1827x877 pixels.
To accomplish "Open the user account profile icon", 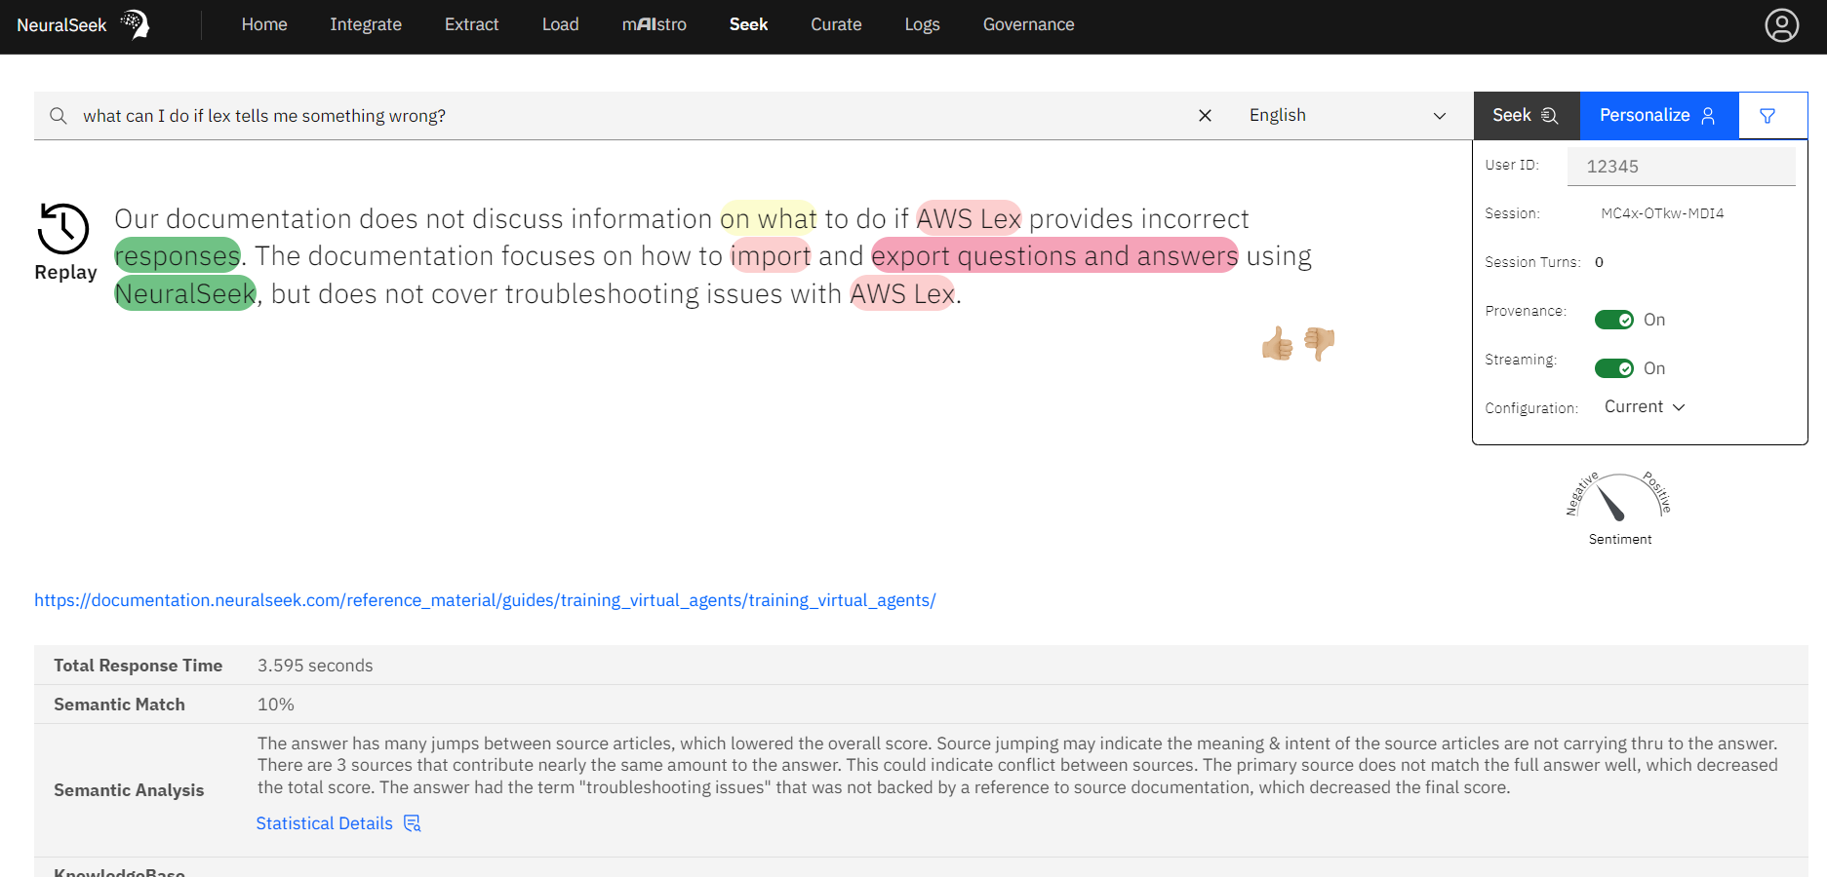I will tap(1781, 25).
